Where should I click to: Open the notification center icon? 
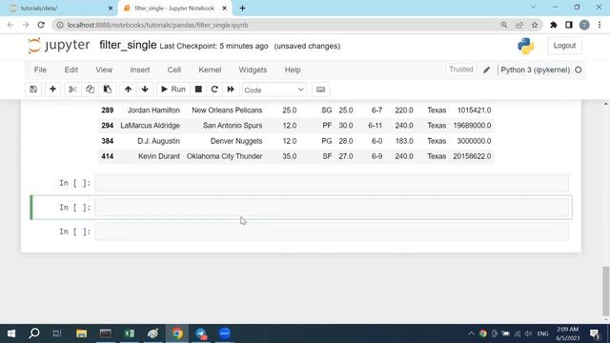595,333
